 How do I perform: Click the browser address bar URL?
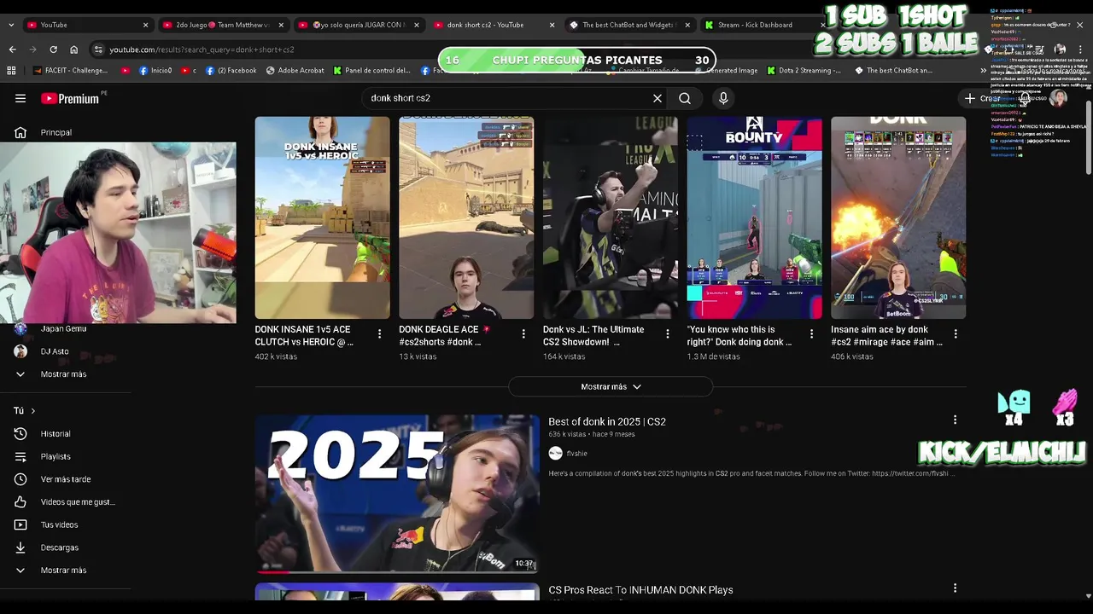pos(202,49)
